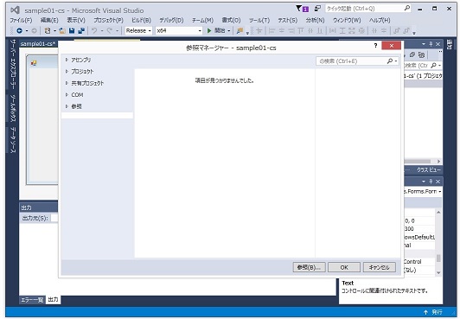Viewport: 460px width, 319px height.
Task: Click the Quick Launch magnifier icon
Action: pyautogui.click(x=407, y=8)
